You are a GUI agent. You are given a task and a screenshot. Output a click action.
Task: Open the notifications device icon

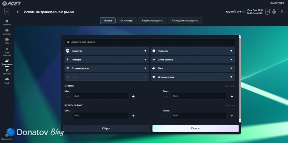tap(282, 12)
